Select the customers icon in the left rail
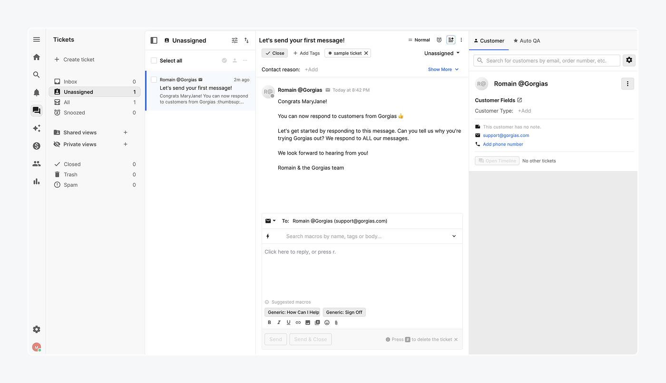Image resolution: width=666 pixels, height=383 pixels. point(36,163)
